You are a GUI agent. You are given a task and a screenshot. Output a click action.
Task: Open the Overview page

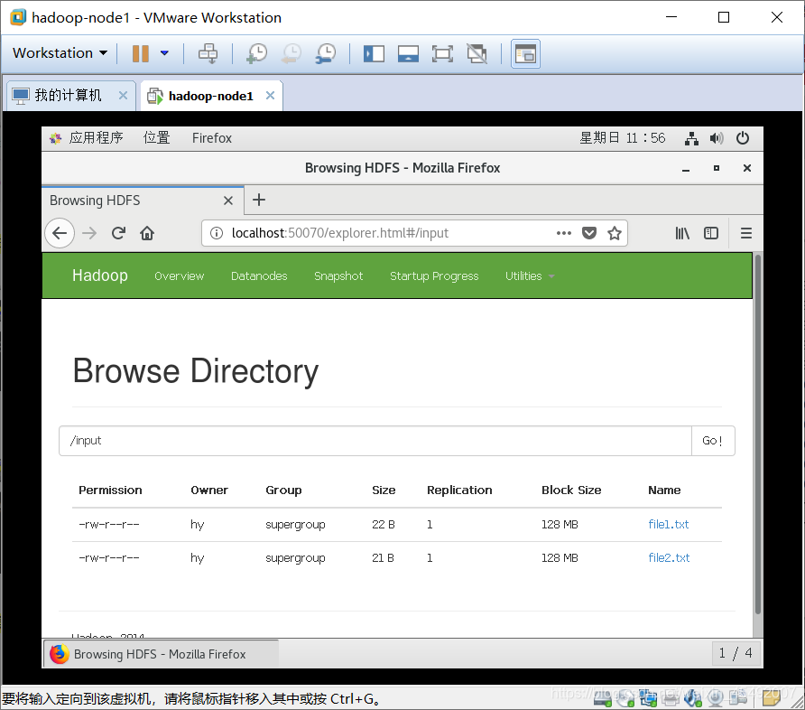[x=180, y=276]
